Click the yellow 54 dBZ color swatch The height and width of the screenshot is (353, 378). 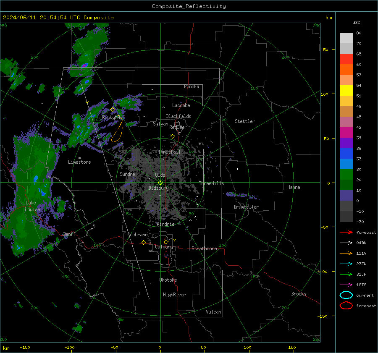[346, 90]
